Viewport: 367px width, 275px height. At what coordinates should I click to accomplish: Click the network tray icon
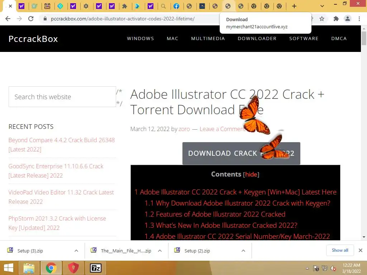click(x=325, y=268)
